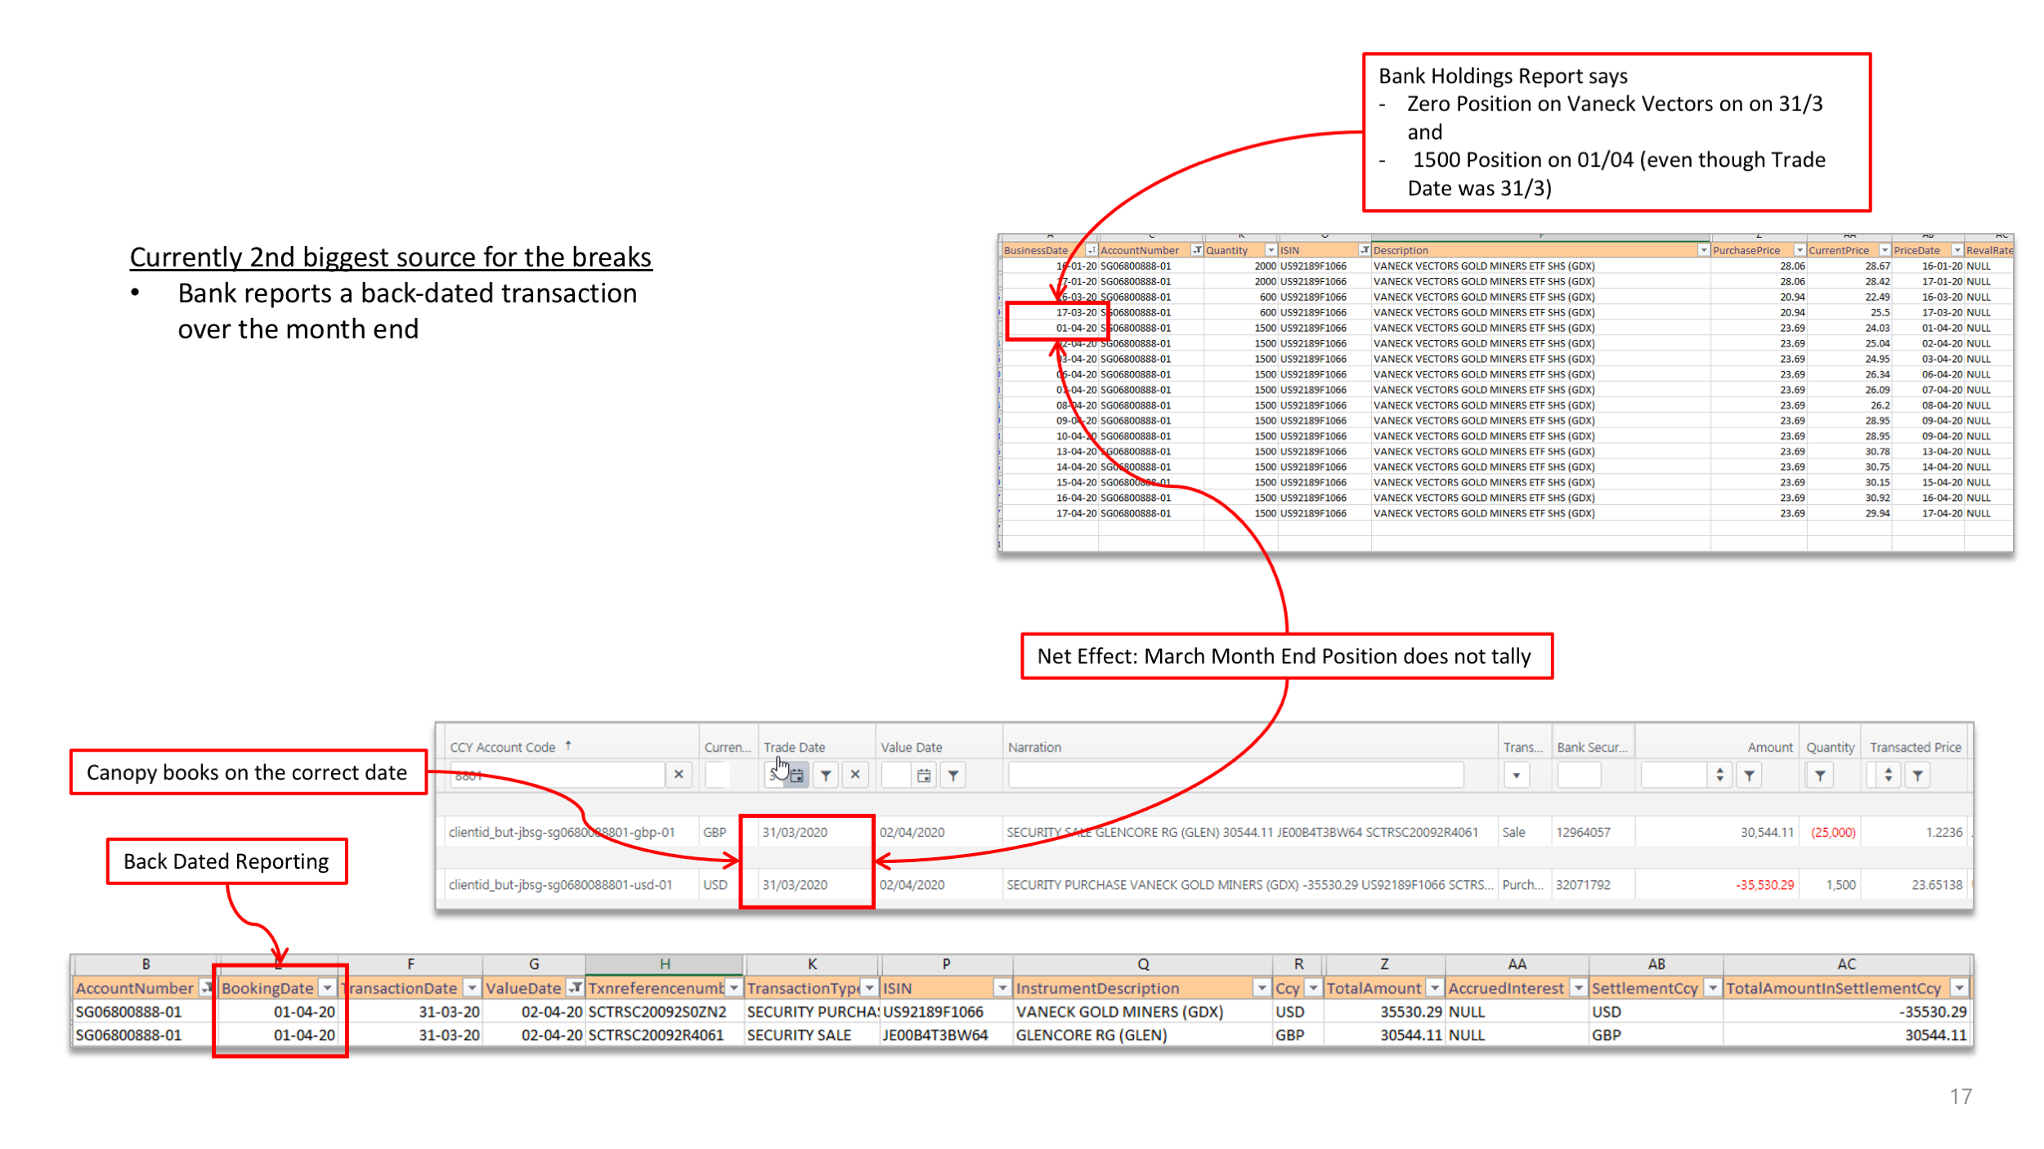Click the Amount column filter funnel

[x=1749, y=775]
